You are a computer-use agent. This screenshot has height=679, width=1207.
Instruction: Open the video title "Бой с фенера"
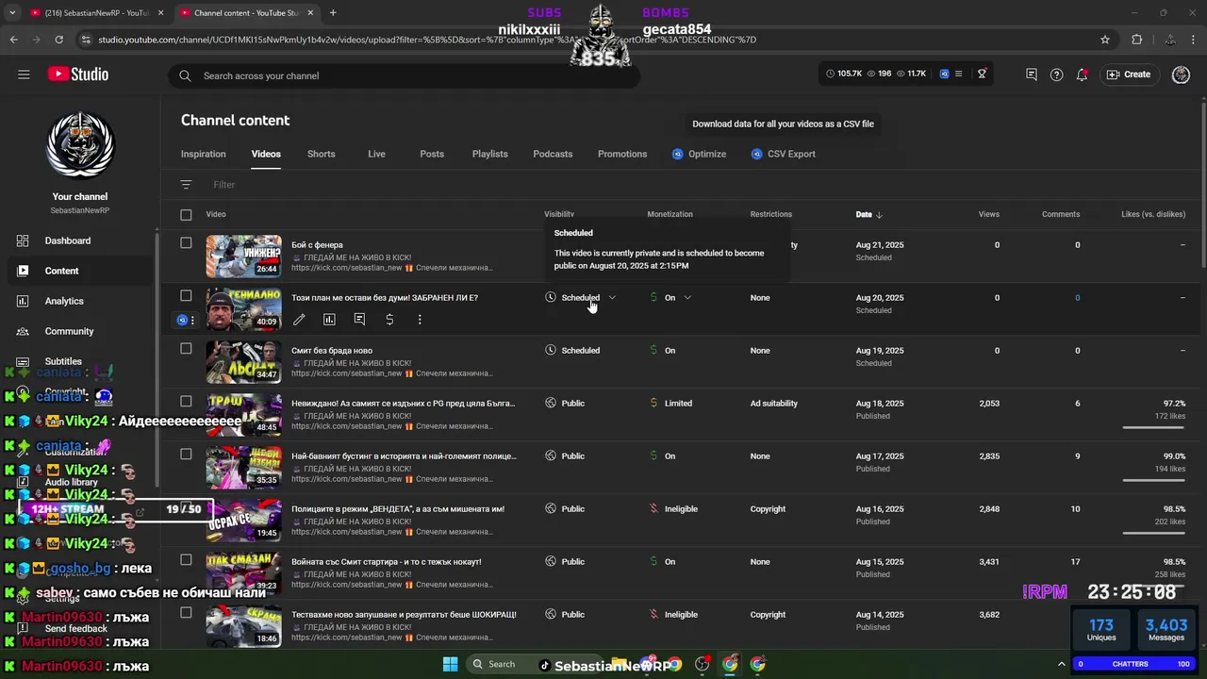coord(317,245)
